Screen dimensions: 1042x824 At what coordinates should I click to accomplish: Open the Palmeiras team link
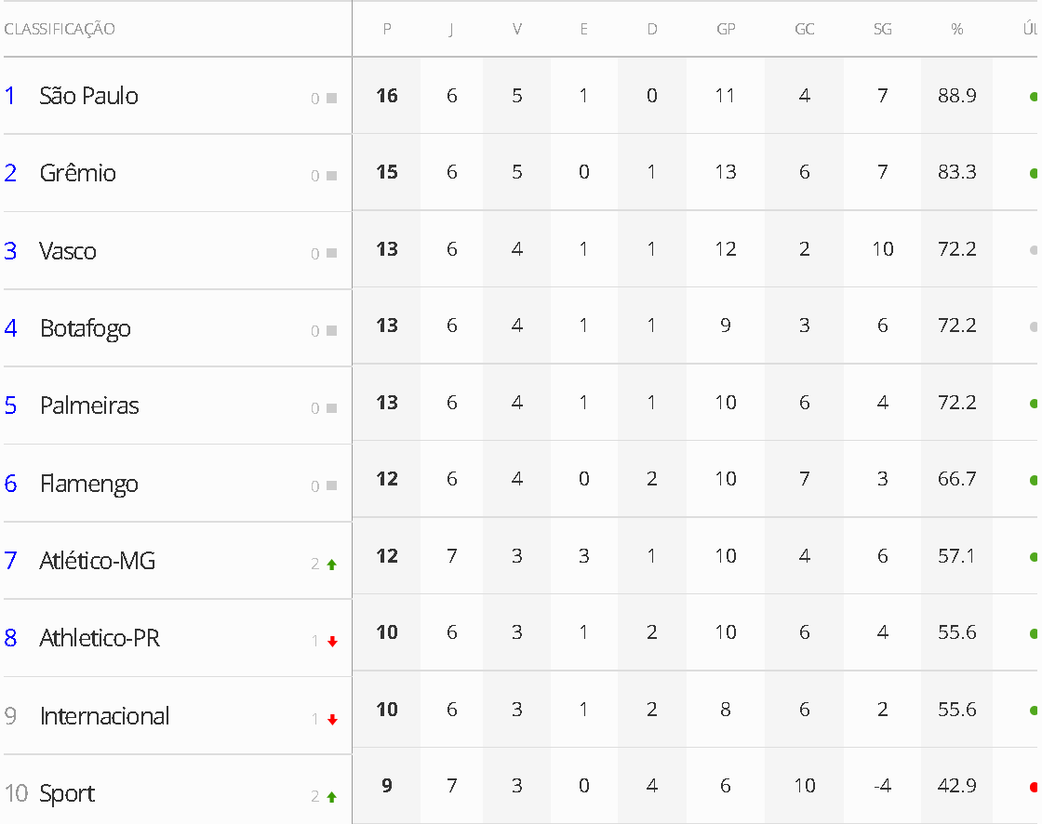pyautogui.click(x=89, y=405)
